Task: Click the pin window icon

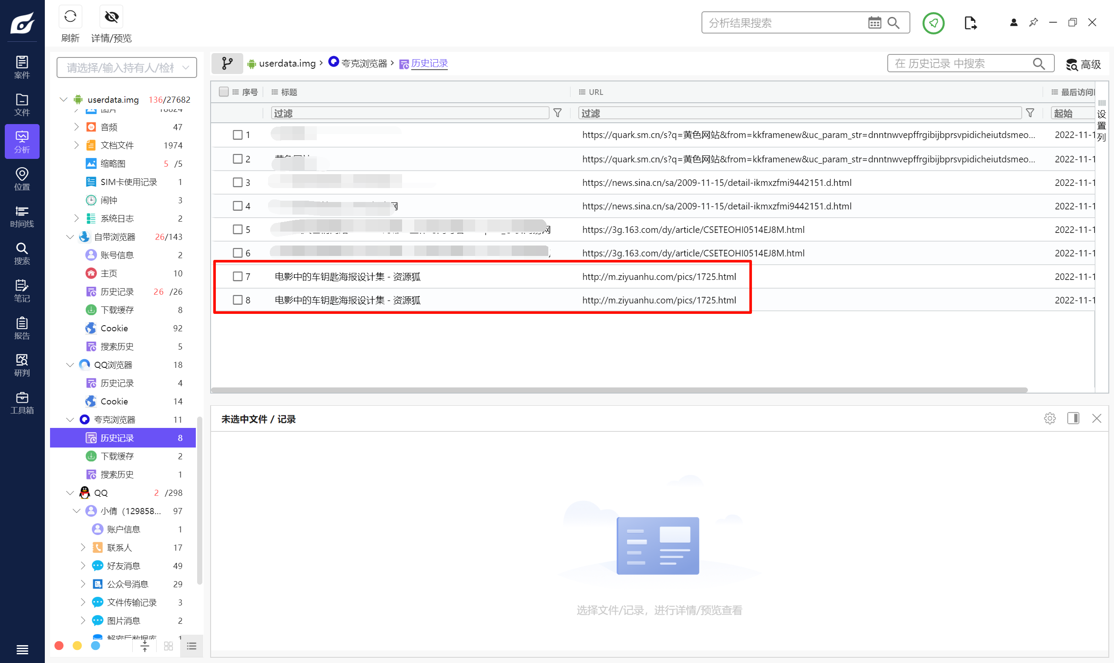Action: point(1033,22)
